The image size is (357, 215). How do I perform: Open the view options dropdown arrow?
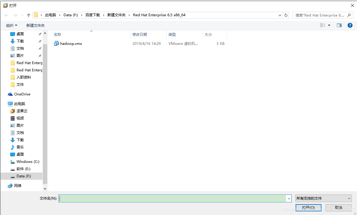329,25
